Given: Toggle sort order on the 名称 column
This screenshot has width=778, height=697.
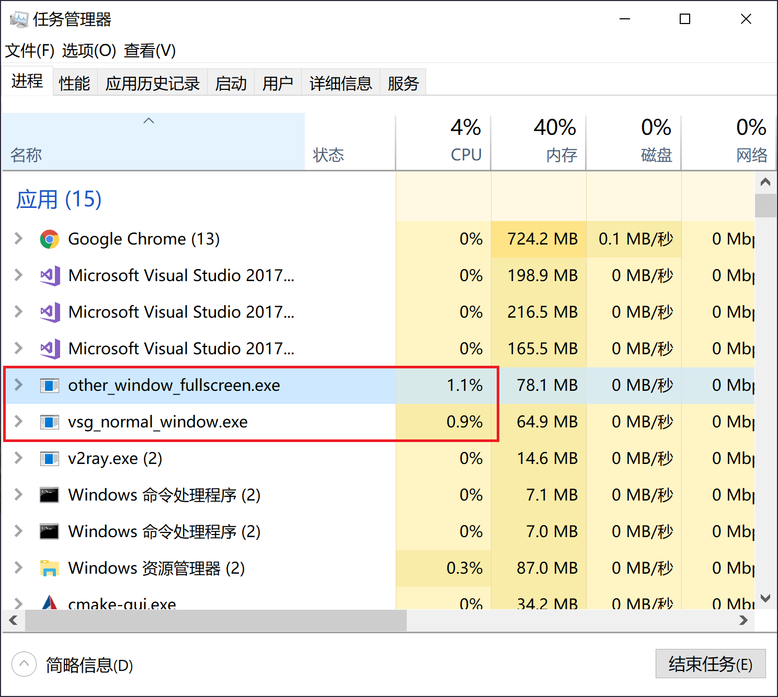Looking at the screenshot, I should click(x=148, y=141).
